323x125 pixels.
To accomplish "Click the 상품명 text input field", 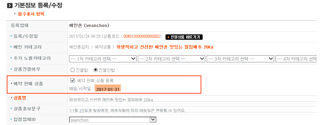I will click(x=193, y=99).
